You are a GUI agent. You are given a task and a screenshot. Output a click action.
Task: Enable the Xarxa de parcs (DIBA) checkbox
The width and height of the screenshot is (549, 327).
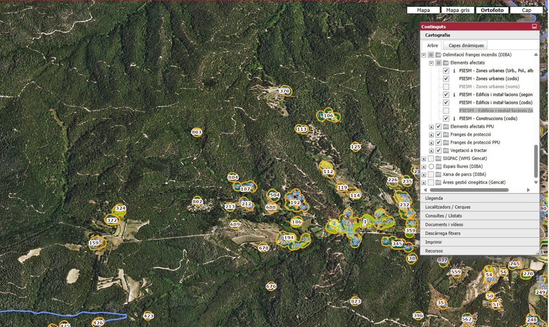(431, 174)
